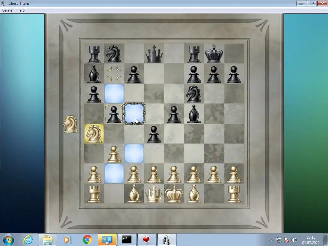Select the advanced white pawn on b3
The width and height of the screenshot is (328, 246).
114,154
